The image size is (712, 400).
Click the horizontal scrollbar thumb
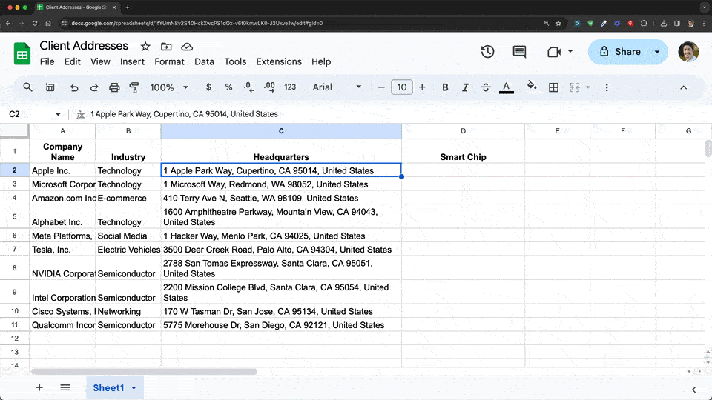(x=144, y=371)
